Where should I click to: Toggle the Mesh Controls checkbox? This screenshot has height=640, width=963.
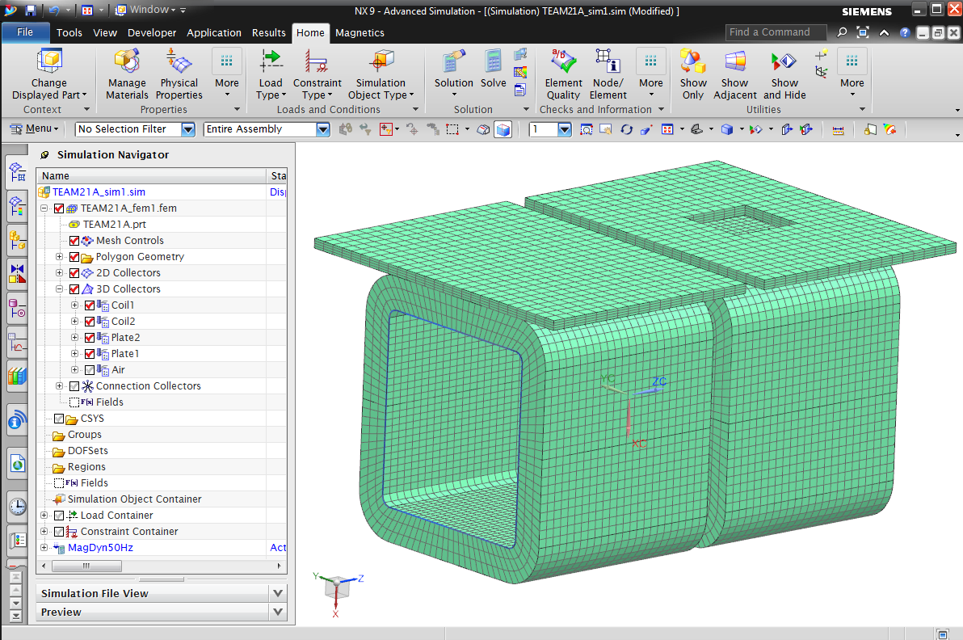(x=74, y=241)
